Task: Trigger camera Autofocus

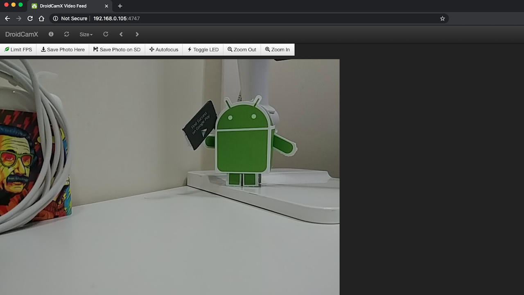Action: pos(164,50)
